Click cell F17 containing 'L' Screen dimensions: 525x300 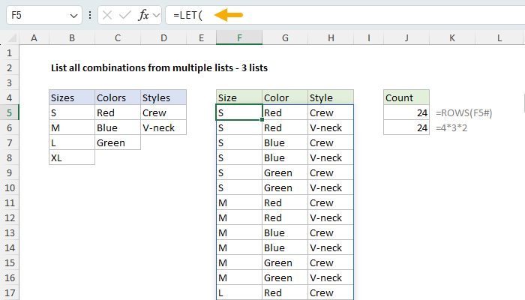(239, 292)
